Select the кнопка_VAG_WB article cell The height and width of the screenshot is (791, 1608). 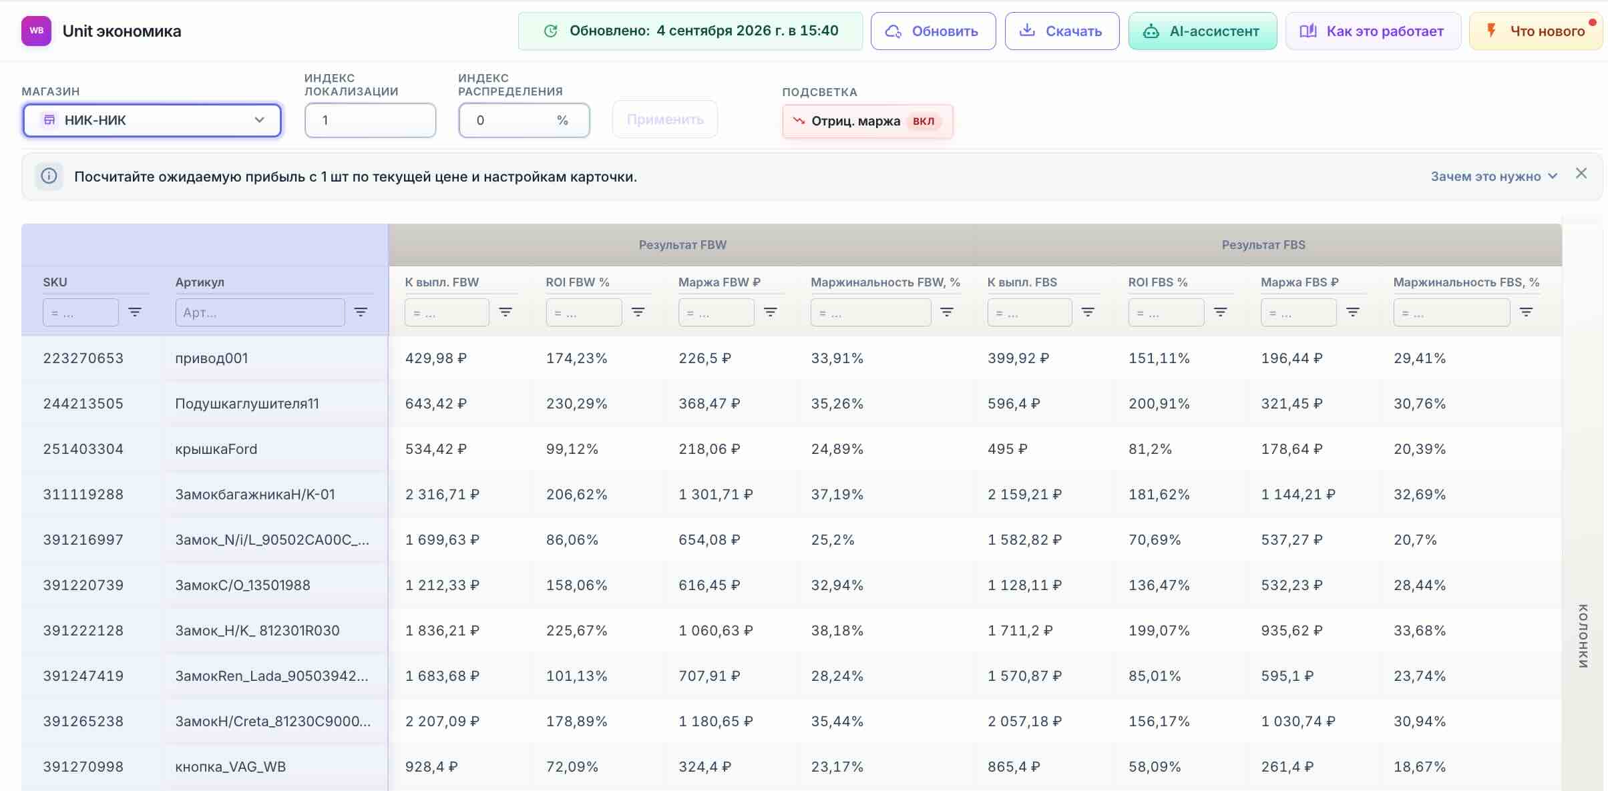click(x=275, y=766)
